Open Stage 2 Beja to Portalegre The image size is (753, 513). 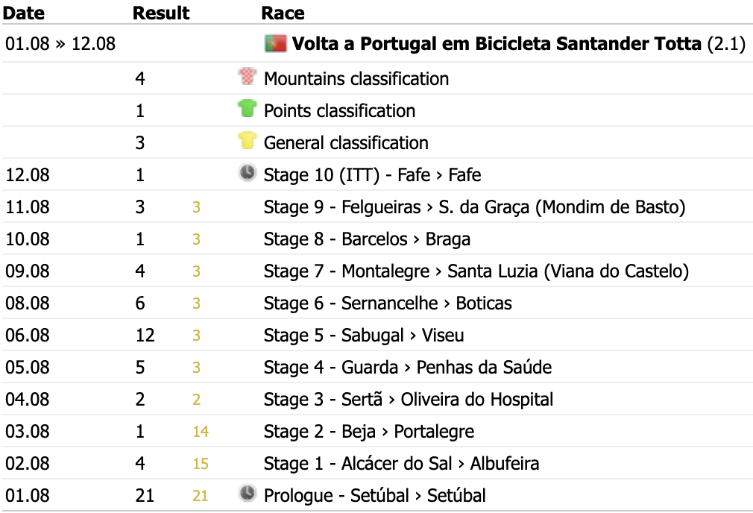point(369,431)
